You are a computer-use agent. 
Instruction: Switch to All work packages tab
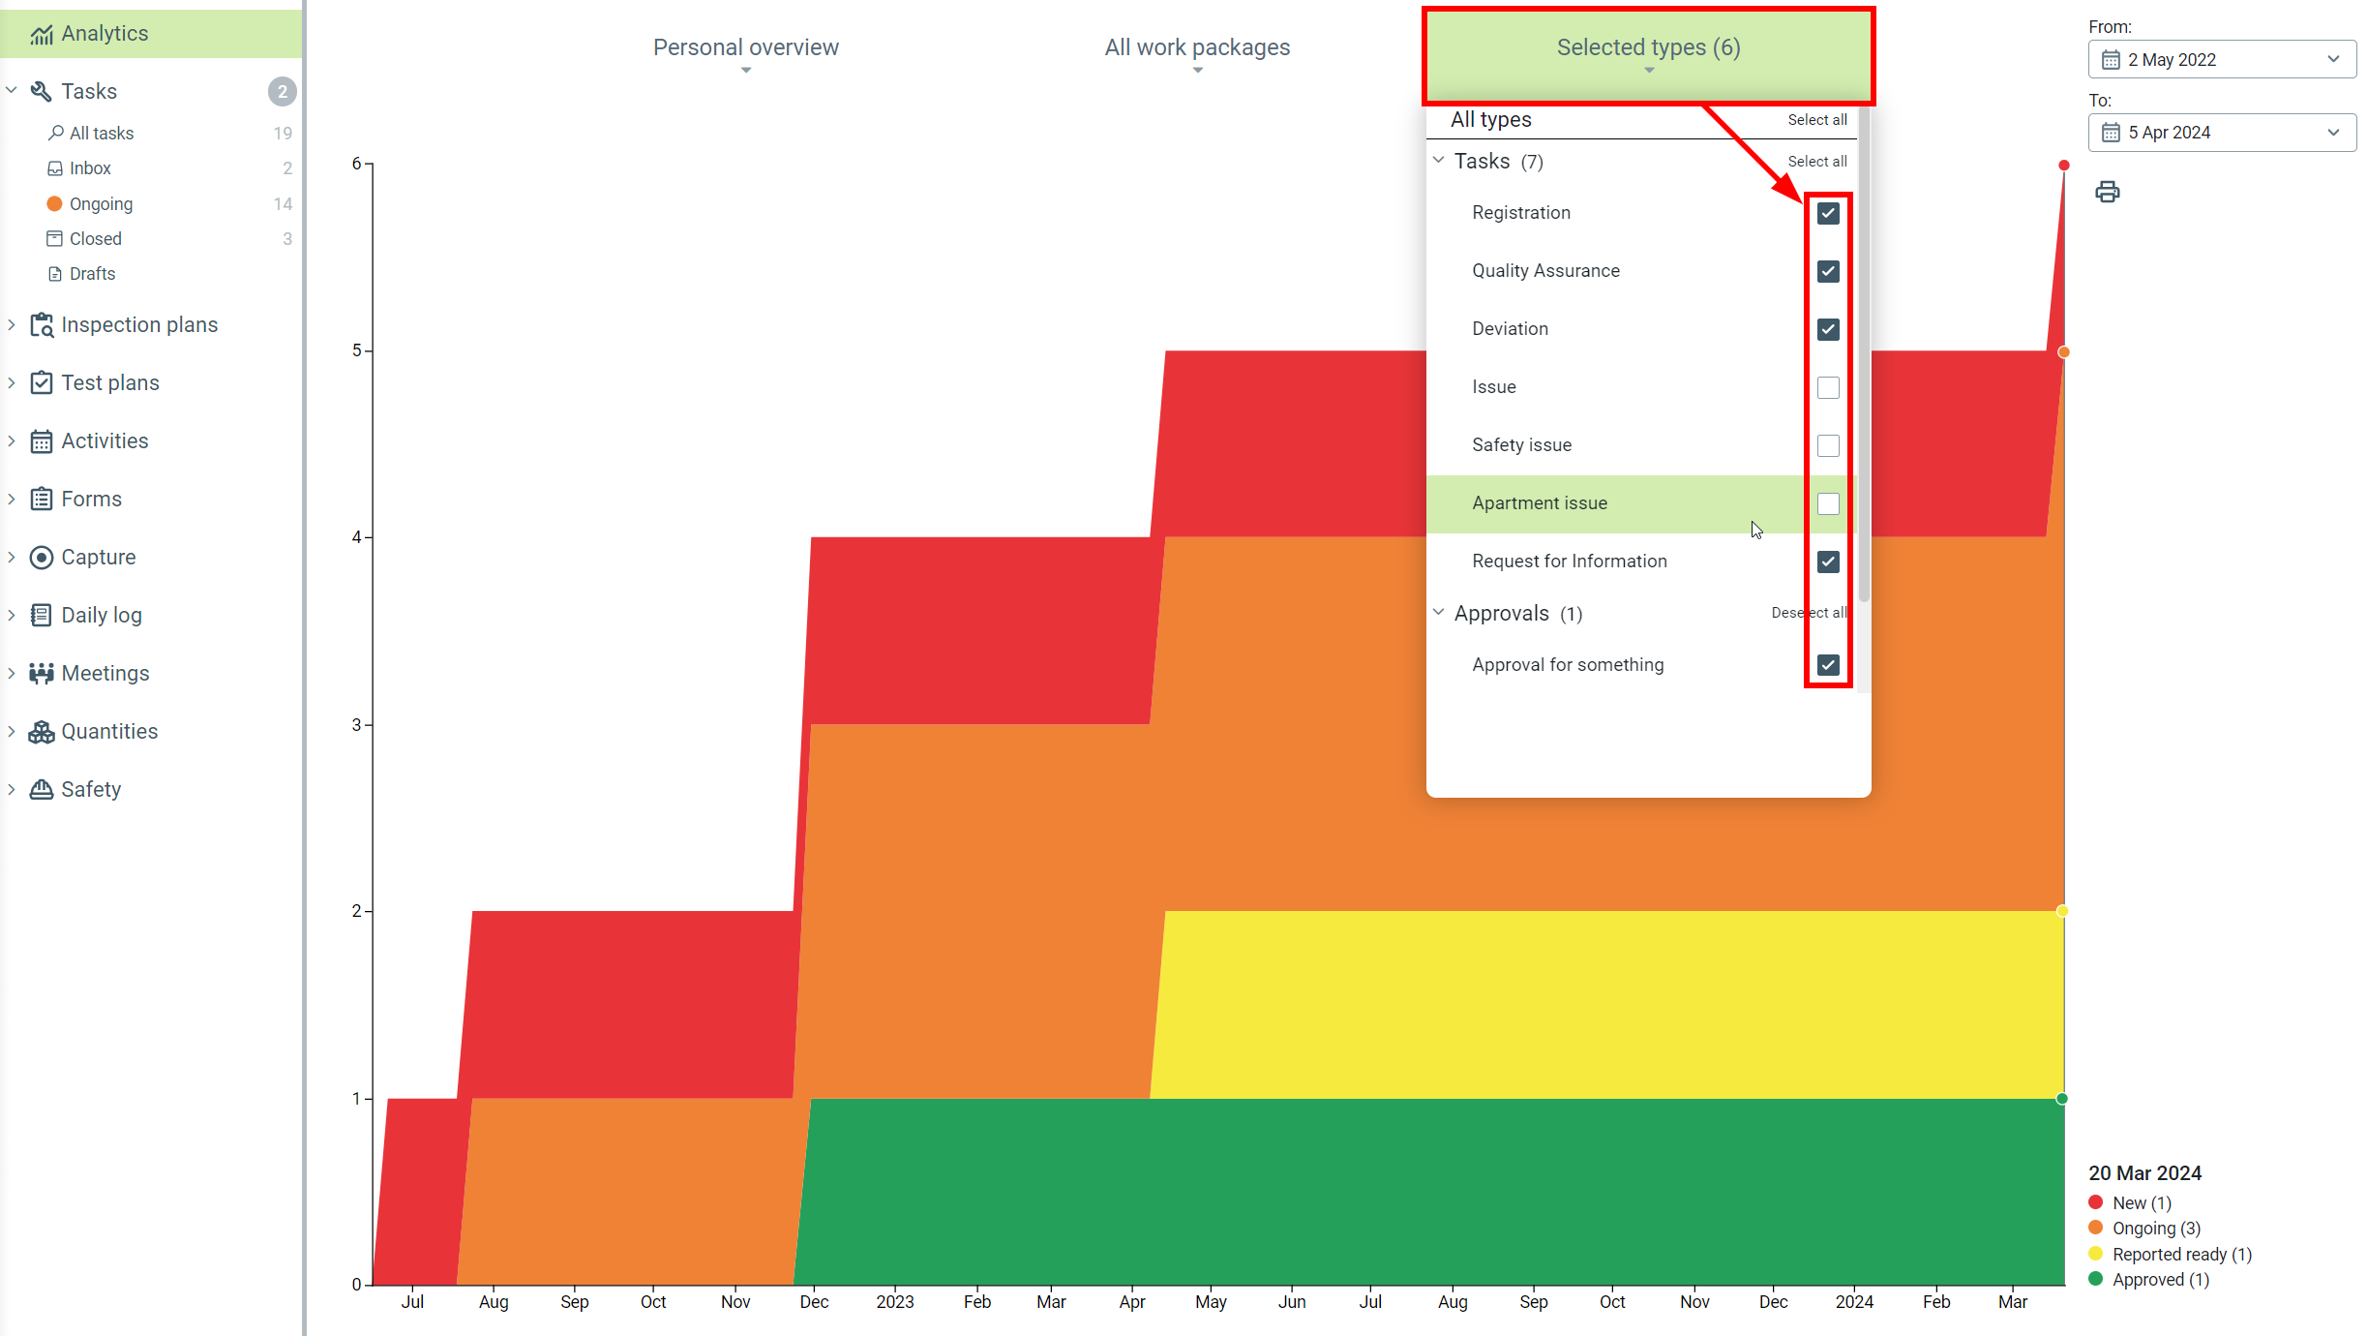[x=1197, y=47]
